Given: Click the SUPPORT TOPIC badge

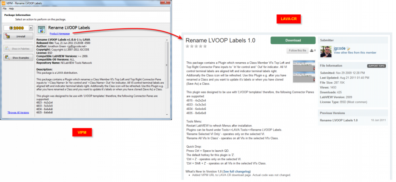Looking at the screenshot, I should click(376, 66).
